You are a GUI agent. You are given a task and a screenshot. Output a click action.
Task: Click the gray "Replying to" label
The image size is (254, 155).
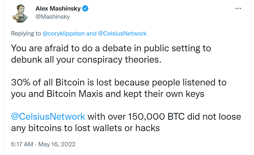pyautogui.click(x=26, y=33)
